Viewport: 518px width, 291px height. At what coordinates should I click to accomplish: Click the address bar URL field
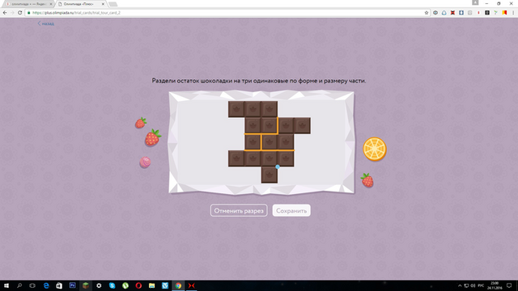pyautogui.click(x=225, y=13)
